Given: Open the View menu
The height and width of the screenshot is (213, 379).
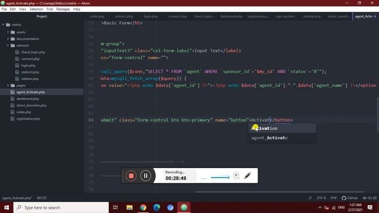Looking at the screenshot, I should click(x=23, y=9).
